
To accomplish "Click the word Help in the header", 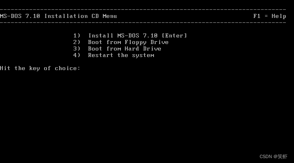I will (x=279, y=16).
